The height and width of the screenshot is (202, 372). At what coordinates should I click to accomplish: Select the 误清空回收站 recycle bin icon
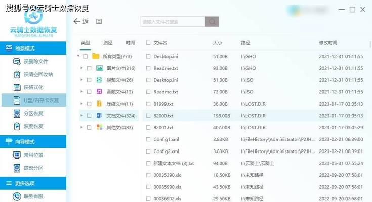(x=17, y=74)
